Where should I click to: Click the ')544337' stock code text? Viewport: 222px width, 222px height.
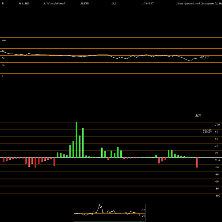[x=148, y=4]
